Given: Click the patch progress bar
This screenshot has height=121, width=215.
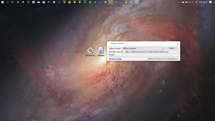Looking at the screenshot, I should pyautogui.click(x=144, y=56).
